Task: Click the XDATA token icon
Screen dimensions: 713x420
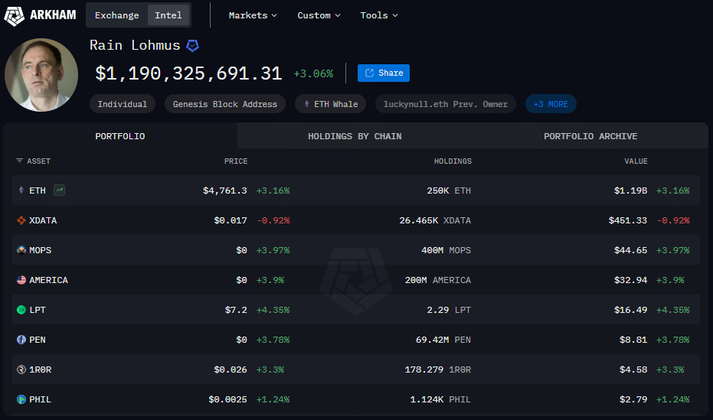Action: [x=21, y=220]
